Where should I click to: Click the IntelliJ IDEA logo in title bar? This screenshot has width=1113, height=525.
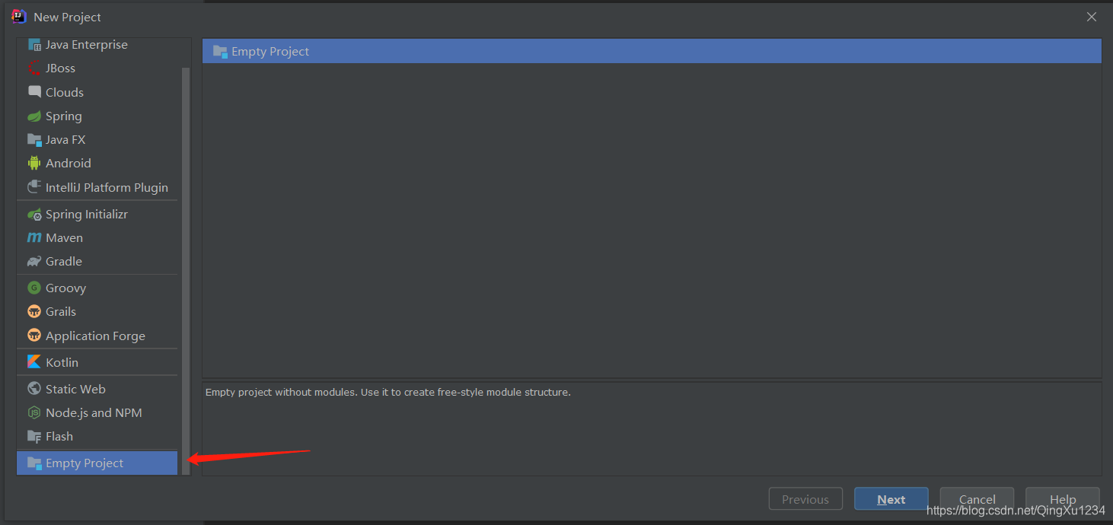tap(19, 17)
